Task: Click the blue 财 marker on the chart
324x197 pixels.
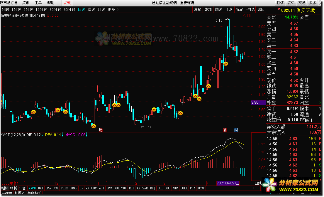Action: 236,130
